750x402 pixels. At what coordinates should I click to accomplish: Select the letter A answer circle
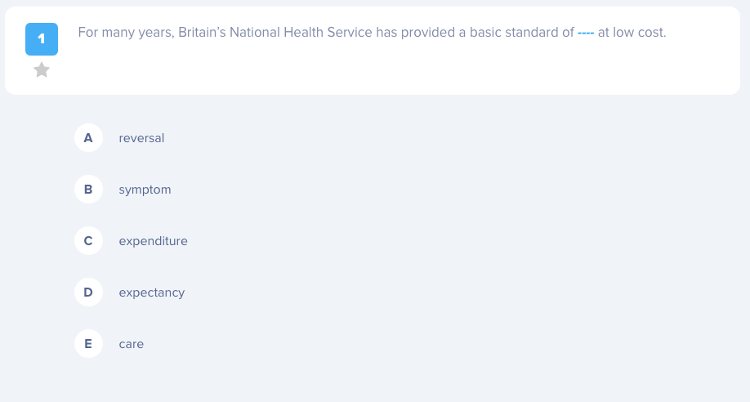[x=88, y=138]
